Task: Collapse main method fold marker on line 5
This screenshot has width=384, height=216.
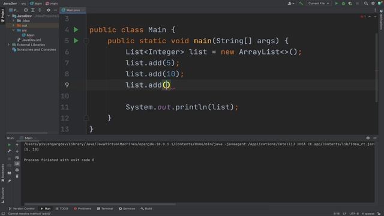Action: [86, 41]
